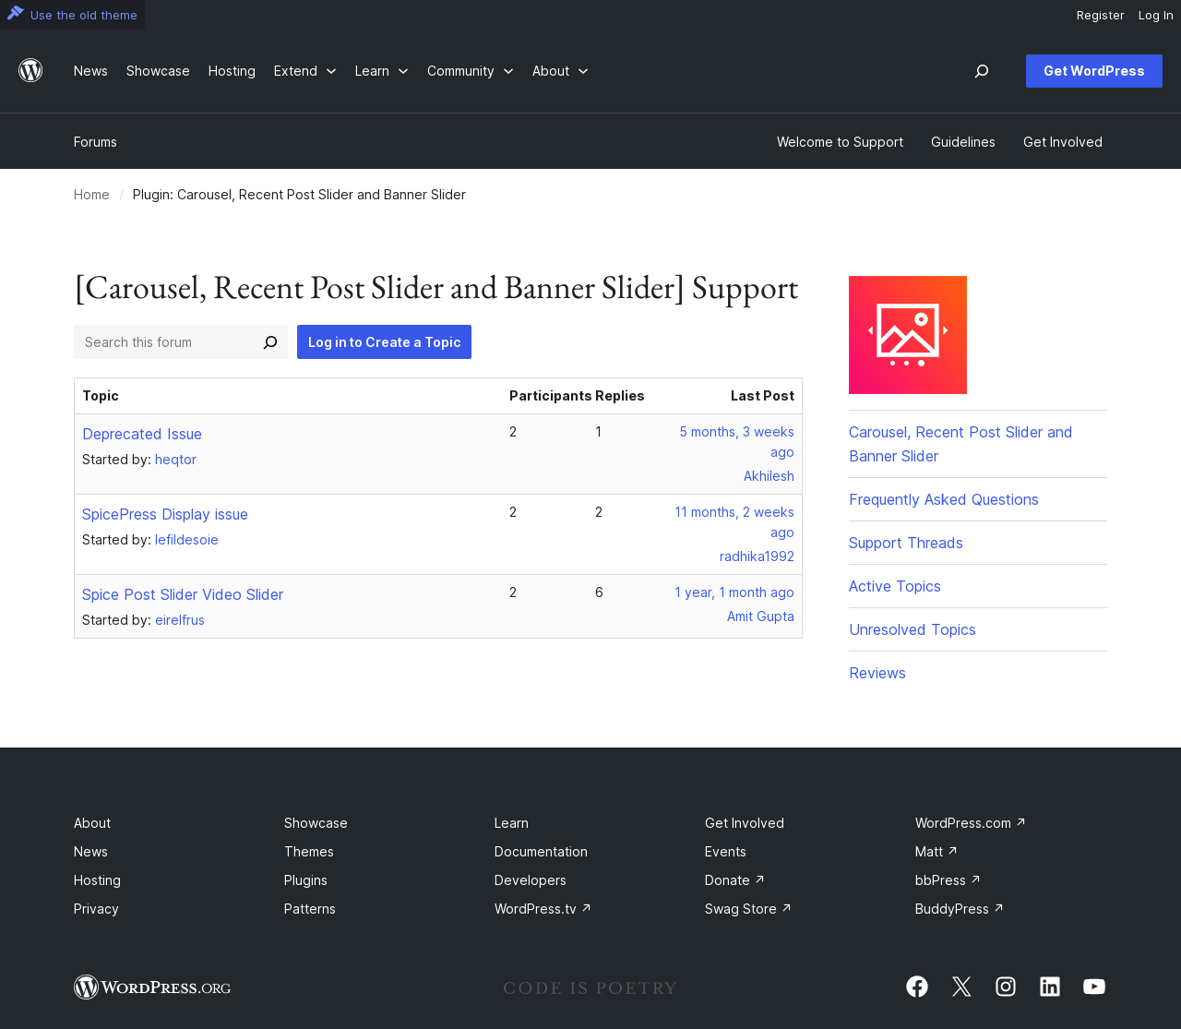Open footer BuddyPress link
This screenshot has width=1181, height=1029.
[960, 909]
